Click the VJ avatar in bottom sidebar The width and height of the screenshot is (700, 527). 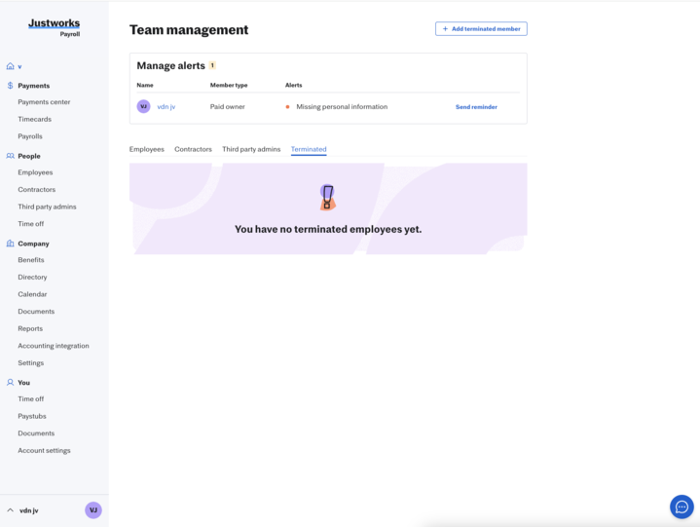(x=93, y=510)
